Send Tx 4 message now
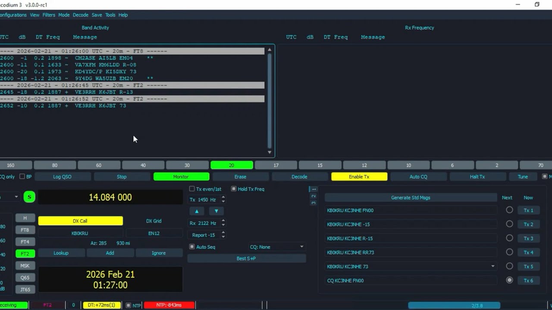 (528, 252)
